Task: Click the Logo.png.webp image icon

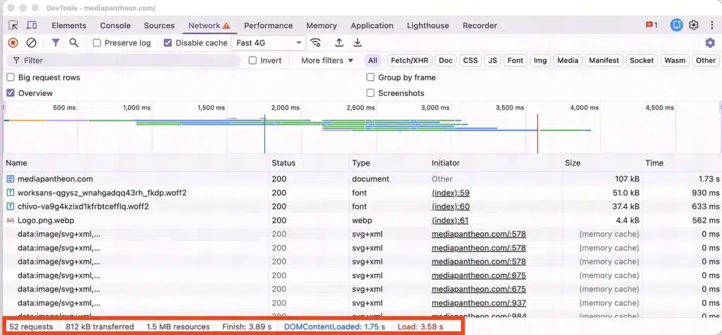Action: pos(11,220)
